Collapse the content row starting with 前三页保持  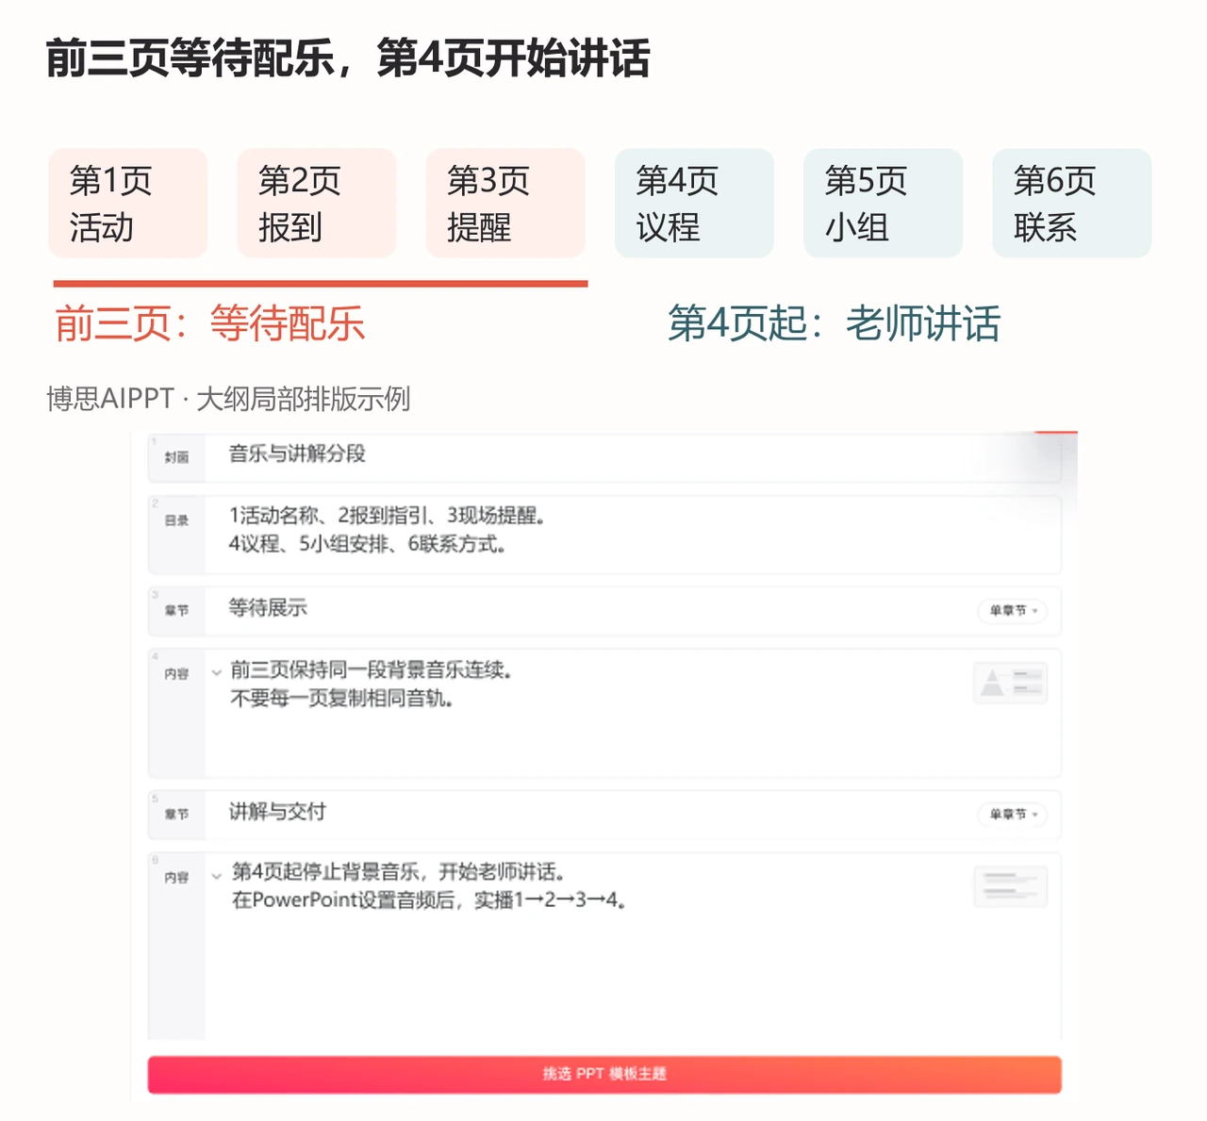pyautogui.click(x=217, y=673)
